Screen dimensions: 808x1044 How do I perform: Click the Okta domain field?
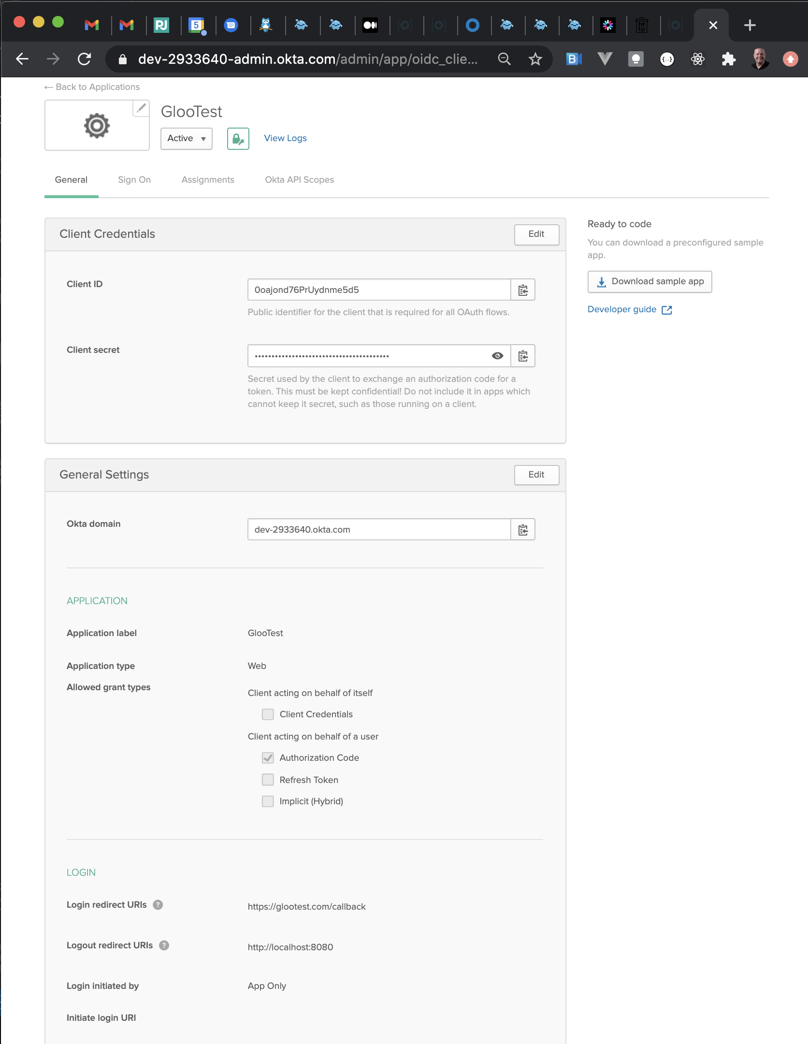coord(379,530)
